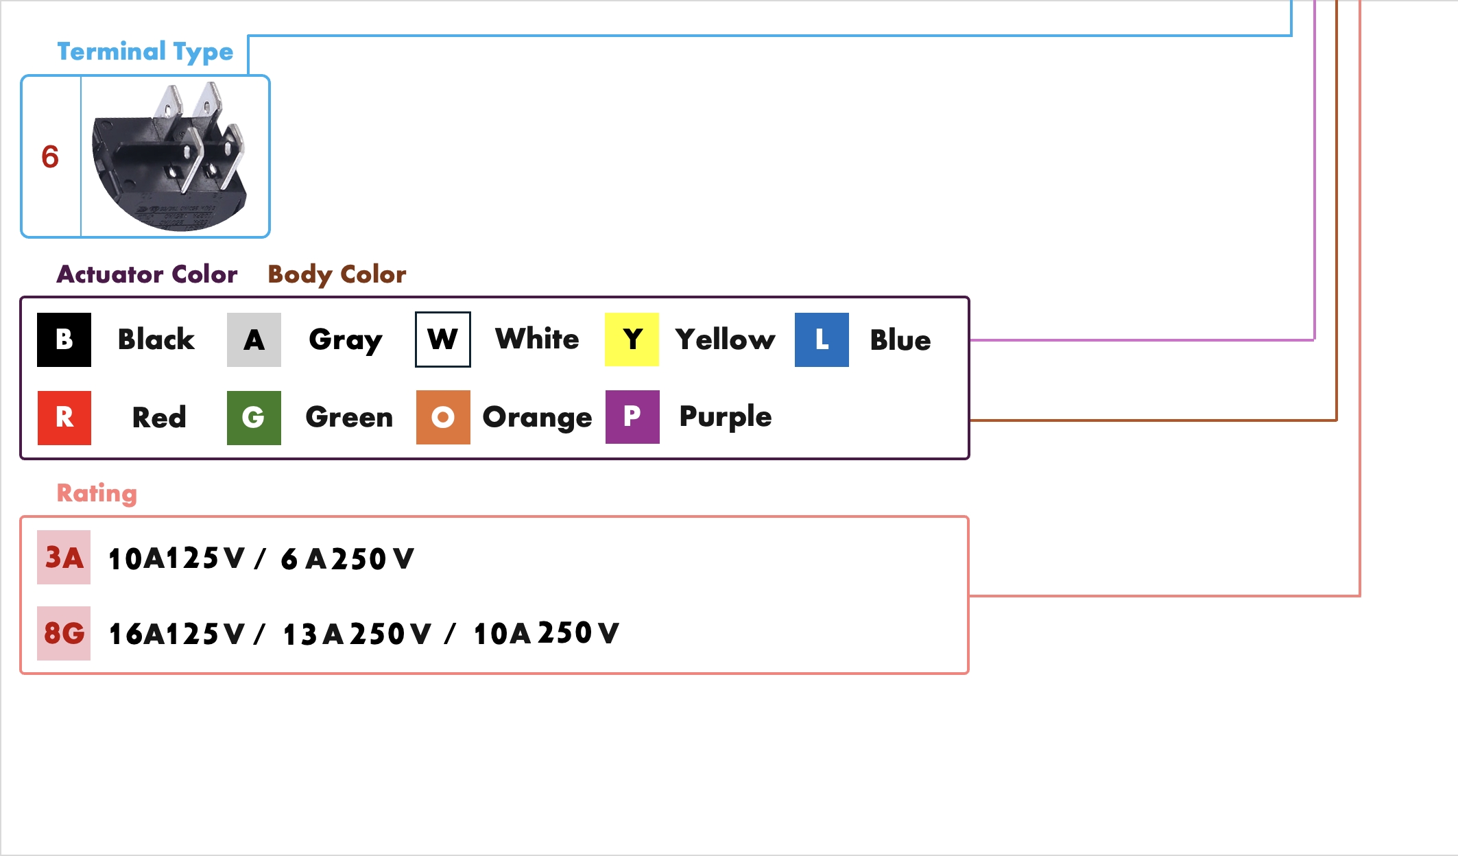Select the gray A color swatch
Screen dimensions: 1458x856
click(x=254, y=340)
